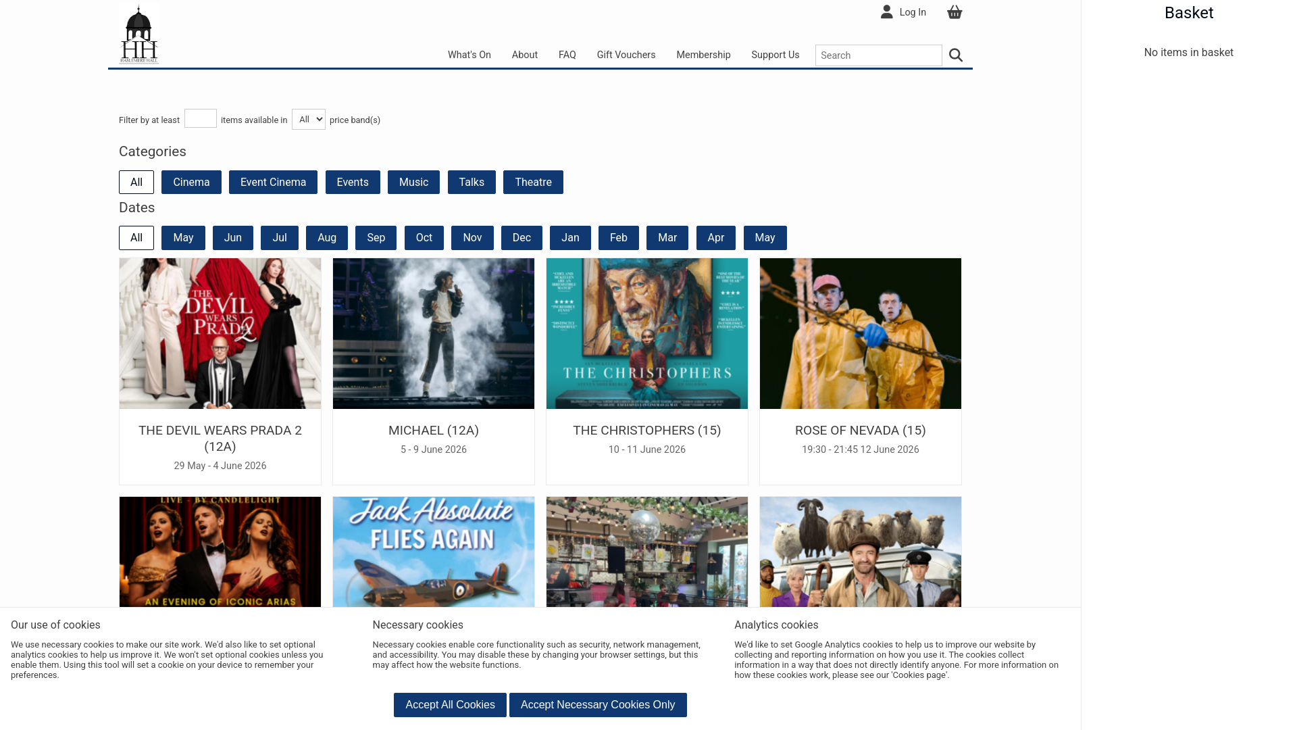Click Accept Necessary Cookies Only

(598, 705)
